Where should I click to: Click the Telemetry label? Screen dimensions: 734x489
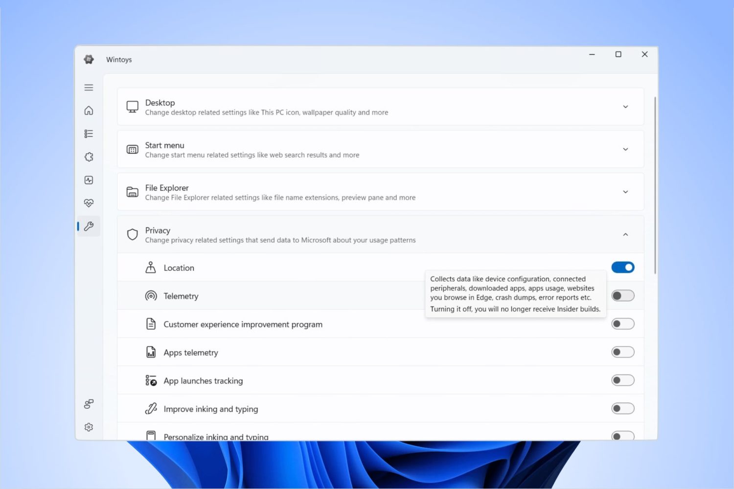[x=181, y=296]
